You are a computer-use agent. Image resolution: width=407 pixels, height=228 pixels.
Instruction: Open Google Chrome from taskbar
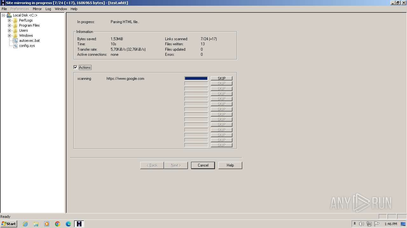[58, 224]
